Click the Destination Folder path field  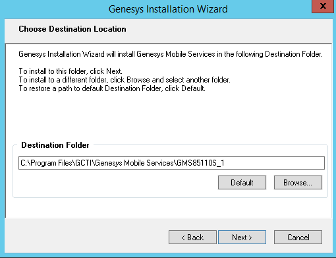click(171, 163)
